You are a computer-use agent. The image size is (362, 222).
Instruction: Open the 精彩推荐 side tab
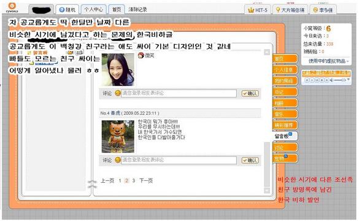pos(285,125)
